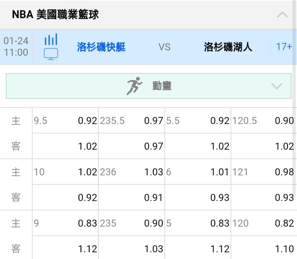Image resolution: width=297 pixels, height=259 pixels.
Task: Pick home odds 0.83 for handicap 9
Action: click(x=87, y=223)
